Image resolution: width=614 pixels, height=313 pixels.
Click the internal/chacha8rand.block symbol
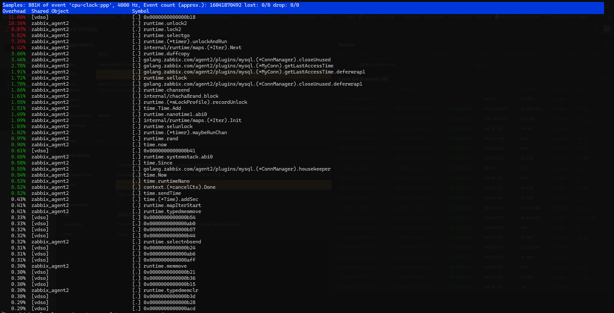pyautogui.click(x=181, y=96)
